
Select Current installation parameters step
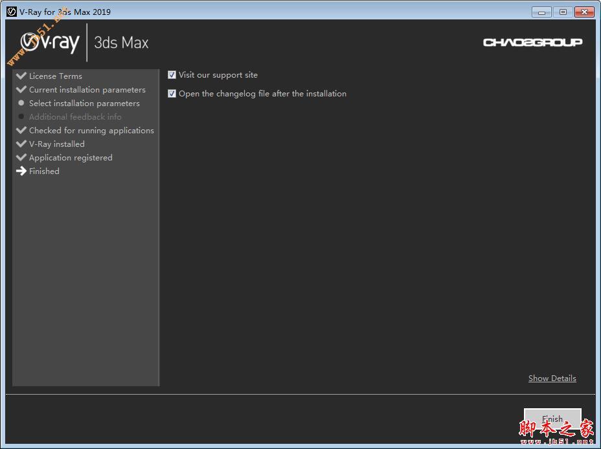coord(87,90)
